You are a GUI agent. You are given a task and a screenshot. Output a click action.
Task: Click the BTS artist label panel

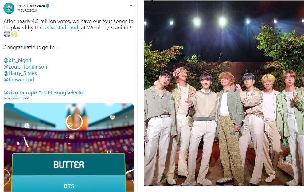pyautogui.click(x=69, y=184)
